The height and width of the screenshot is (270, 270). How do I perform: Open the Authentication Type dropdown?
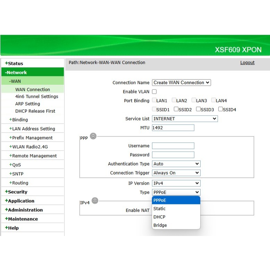coord(176,164)
